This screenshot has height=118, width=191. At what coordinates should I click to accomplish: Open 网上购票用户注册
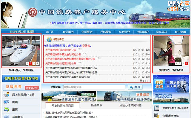(23, 95)
